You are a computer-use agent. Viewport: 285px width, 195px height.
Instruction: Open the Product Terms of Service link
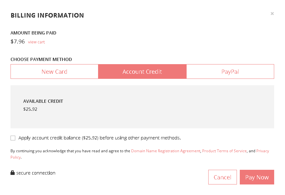tap(224, 151)
